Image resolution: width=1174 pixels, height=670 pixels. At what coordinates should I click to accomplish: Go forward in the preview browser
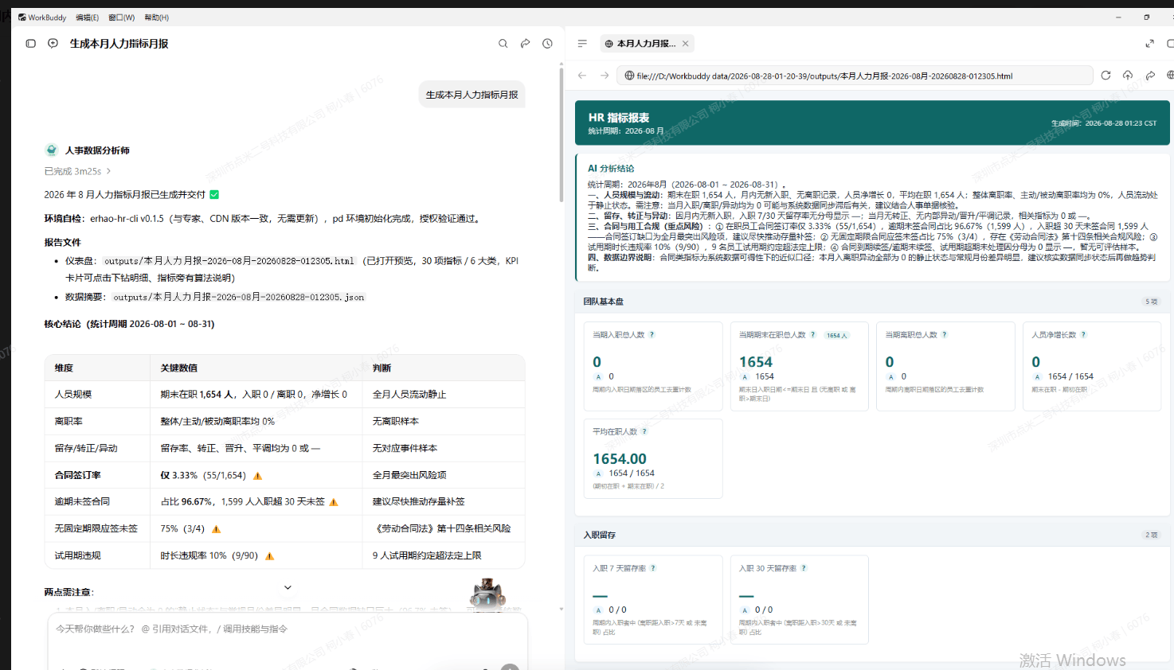tap(605, 76)
